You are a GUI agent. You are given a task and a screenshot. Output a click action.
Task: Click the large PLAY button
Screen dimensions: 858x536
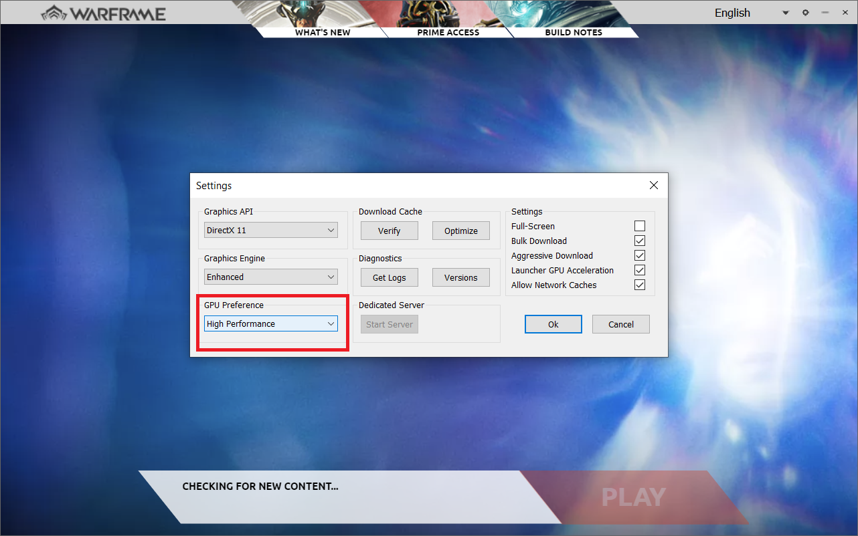(x=633, y=497)
